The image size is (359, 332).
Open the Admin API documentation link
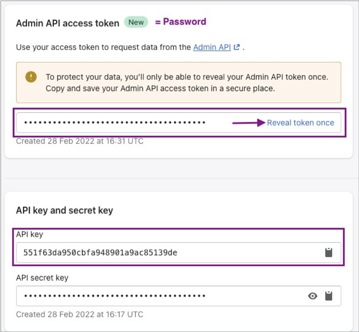212,47
